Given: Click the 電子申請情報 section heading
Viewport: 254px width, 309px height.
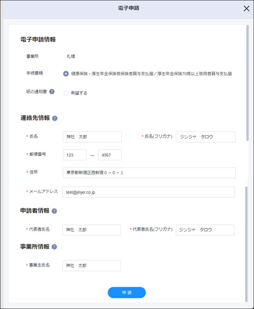Looking at the screenshot, I should pyautogui.click(x=38, y=40).
